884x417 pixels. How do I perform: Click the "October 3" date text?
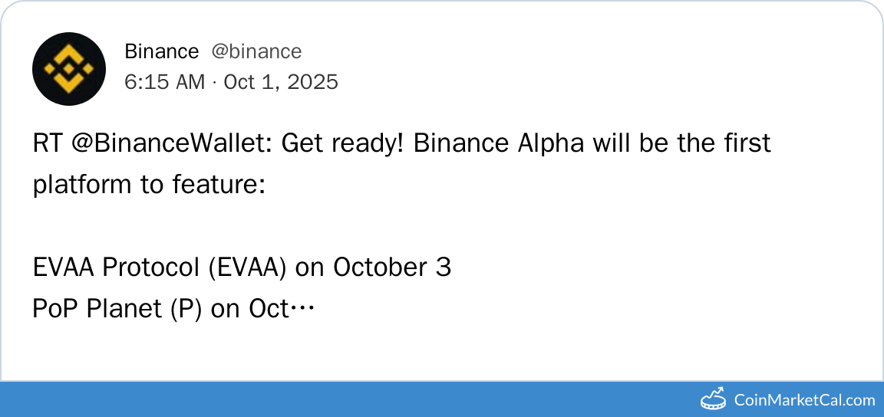(392, 268)
